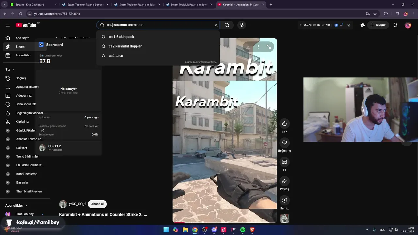This screenshot has height=235, width=418.
Task: Open the short's sound thumbnail
Action: pos(284,218)
